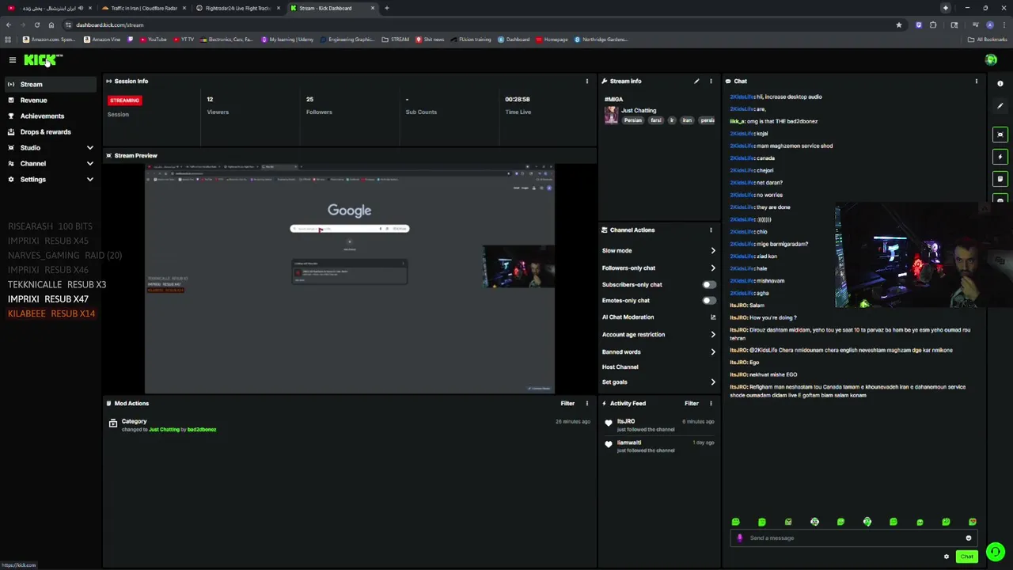The height and width of the screenshot is (570, 1013).
Task: Click the liamwaitl activity entry
Action: click(658, 446)
